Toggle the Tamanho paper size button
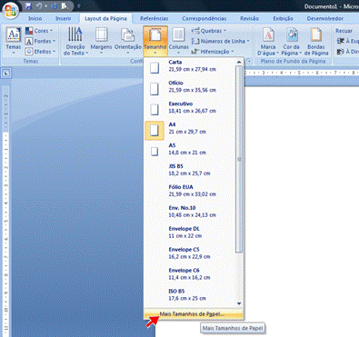 point(155,42)
